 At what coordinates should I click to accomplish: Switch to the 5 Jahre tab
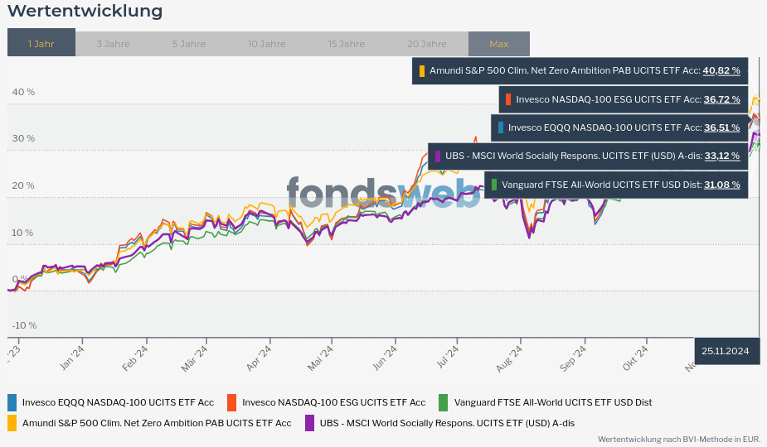pos(189,44)
